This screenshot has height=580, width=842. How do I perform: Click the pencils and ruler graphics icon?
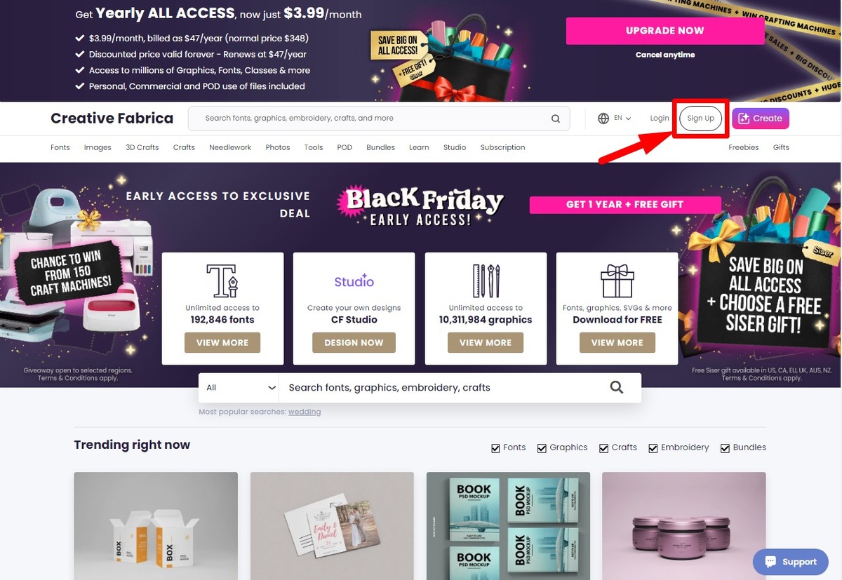[x=486, y=281]
